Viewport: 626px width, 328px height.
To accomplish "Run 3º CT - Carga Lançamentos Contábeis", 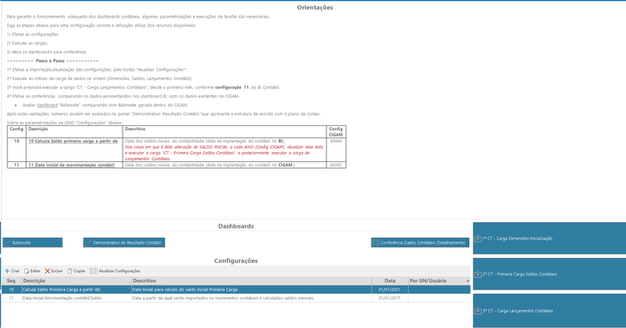I will tap(549, 310).
